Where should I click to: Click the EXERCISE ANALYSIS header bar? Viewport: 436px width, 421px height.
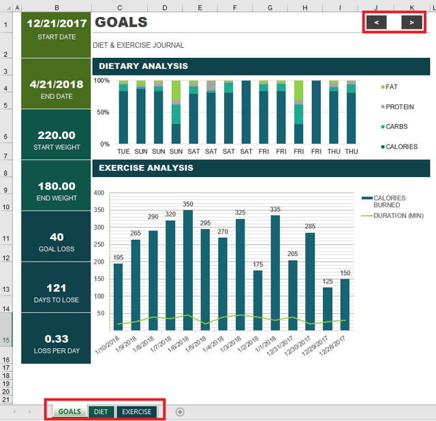(261, 168)
